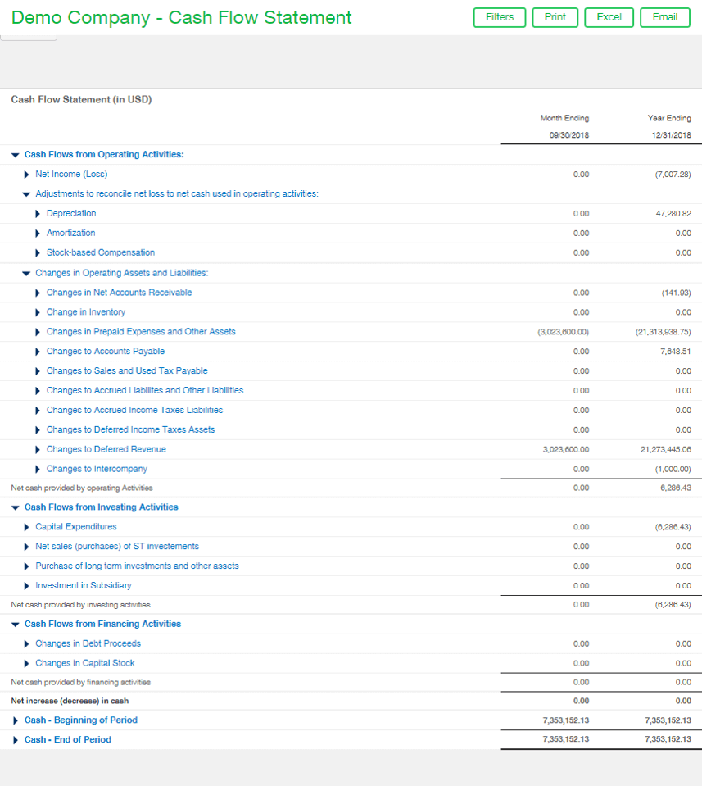Open the Stock-based Compensation detail
702x786 pixels.
(101, 252)
